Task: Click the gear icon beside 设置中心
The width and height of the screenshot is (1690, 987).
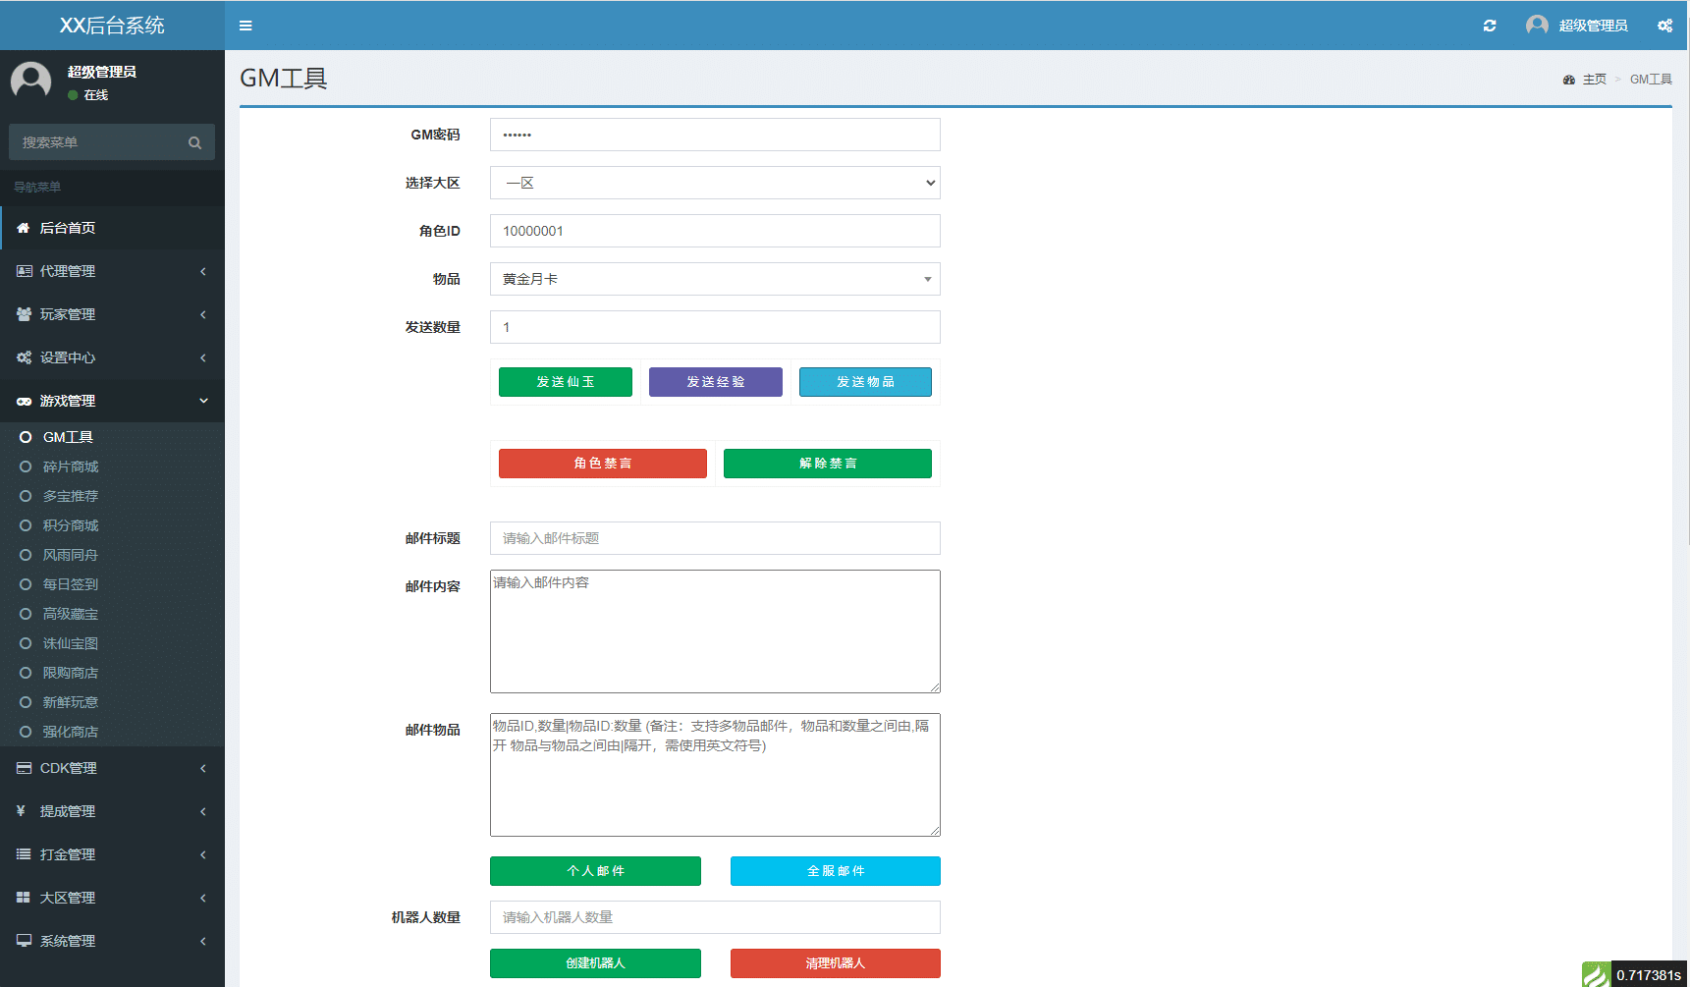Action: (x=24, y=357)
